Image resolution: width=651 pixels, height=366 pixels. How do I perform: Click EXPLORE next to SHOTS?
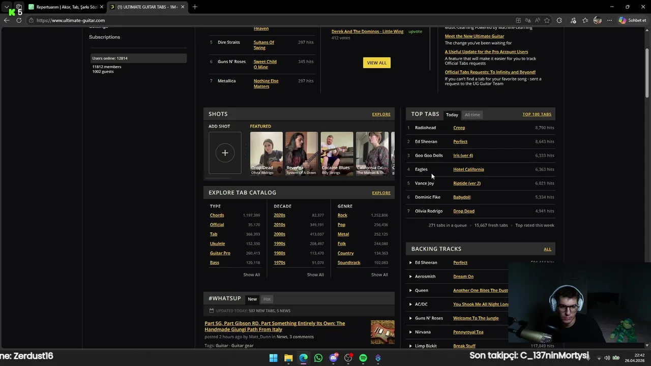coord(381,114)
